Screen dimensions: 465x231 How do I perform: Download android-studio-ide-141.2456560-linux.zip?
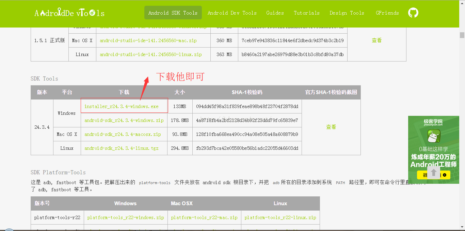[x=150, y=54]
